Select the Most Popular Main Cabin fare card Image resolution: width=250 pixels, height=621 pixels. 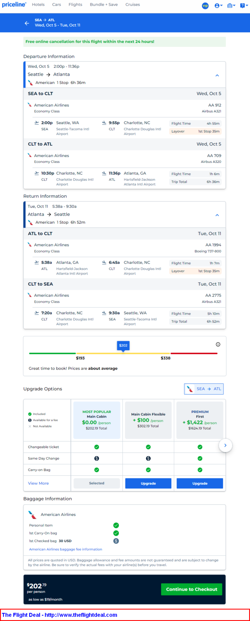[97, 420]
